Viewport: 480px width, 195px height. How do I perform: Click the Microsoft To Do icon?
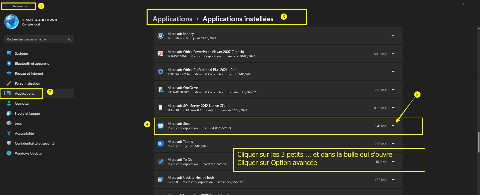(x=161, y=162)
